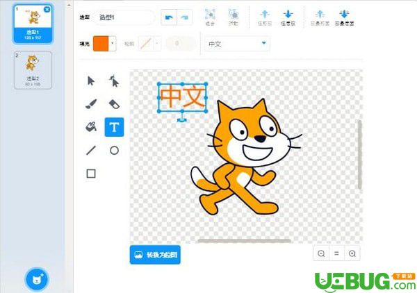The image size is (417, 293).
Task: Select the Line tool
Action: (91, 151)
